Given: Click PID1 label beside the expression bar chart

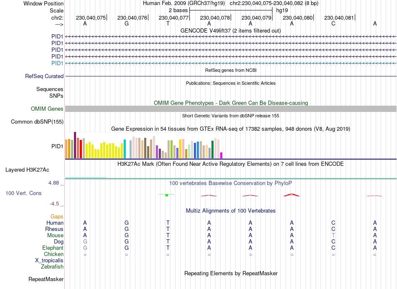Looking at the screenshot, I should [x=57, y=146].
